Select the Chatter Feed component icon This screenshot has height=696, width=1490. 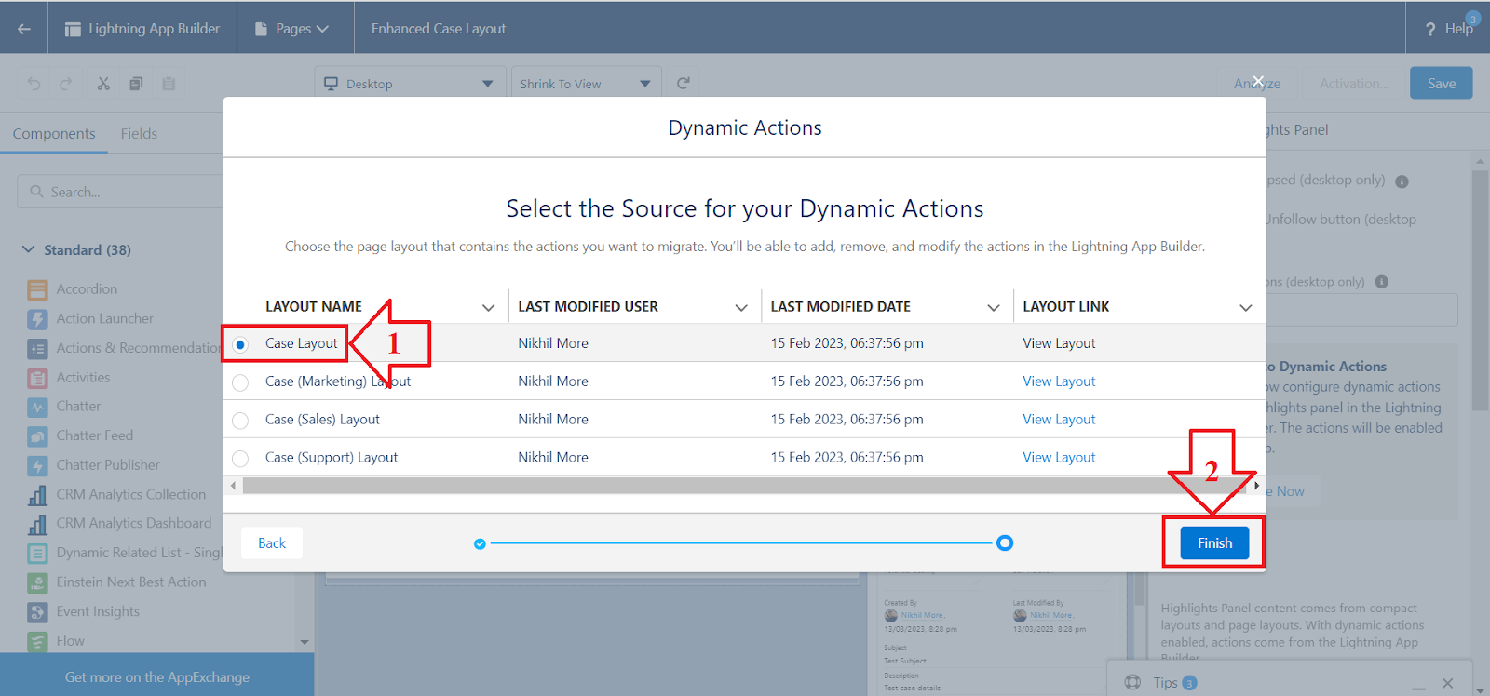37,436
